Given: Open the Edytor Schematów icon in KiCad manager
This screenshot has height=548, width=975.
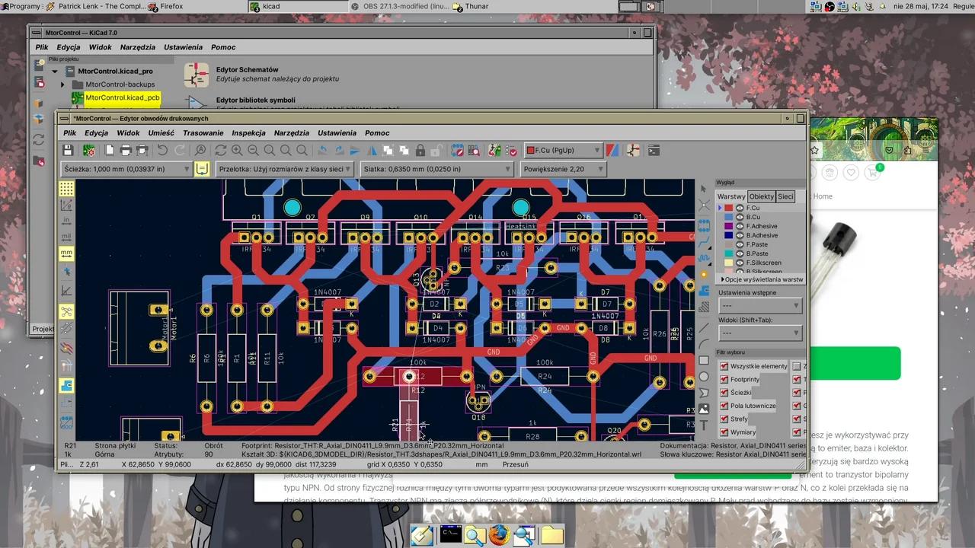Looking at the screenshot, I should point(197,74).
